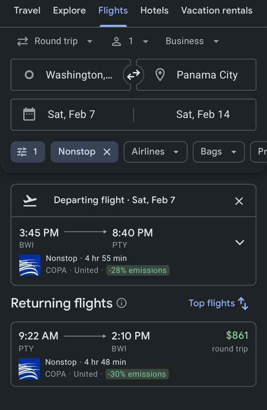Screen dimensions: 267x410
Task: Click the COPA logo on departing flight
Action: click(x=30, y=265)
